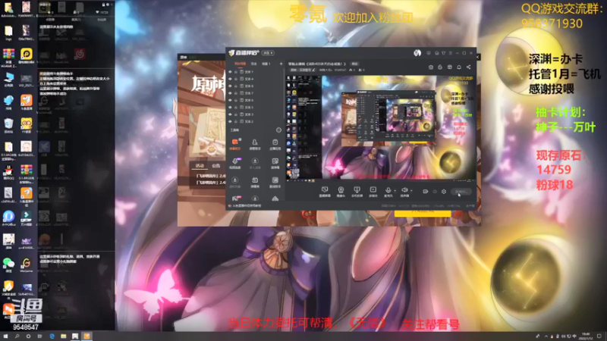This screenshot has width=607, height=341.
Task: Open the title bar hamburger menu
Action: 451,53
